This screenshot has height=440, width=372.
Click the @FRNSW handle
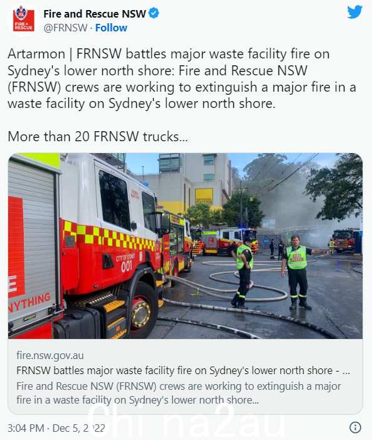coord(65,28)
